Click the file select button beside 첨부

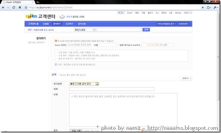point(76,130)
